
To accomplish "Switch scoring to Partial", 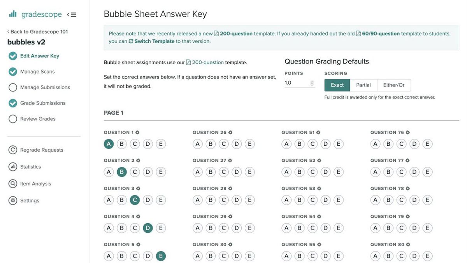I will (363, 85).
